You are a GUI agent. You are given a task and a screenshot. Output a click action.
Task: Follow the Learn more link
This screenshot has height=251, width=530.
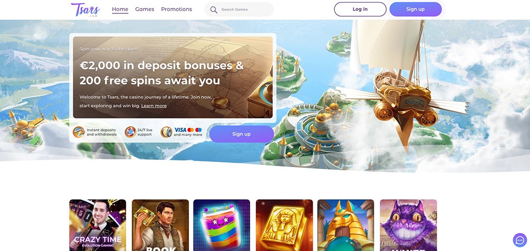[154, 106]
